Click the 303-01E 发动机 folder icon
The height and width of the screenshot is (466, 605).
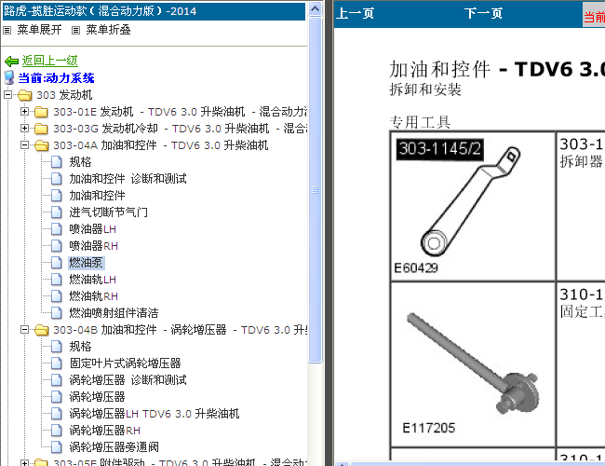coord(41,112)
